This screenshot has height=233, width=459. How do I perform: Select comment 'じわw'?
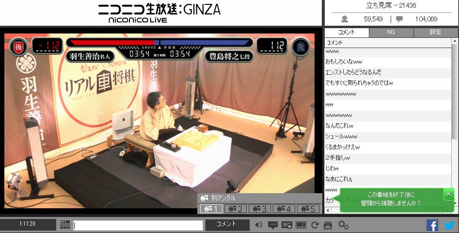click(388, 168)
